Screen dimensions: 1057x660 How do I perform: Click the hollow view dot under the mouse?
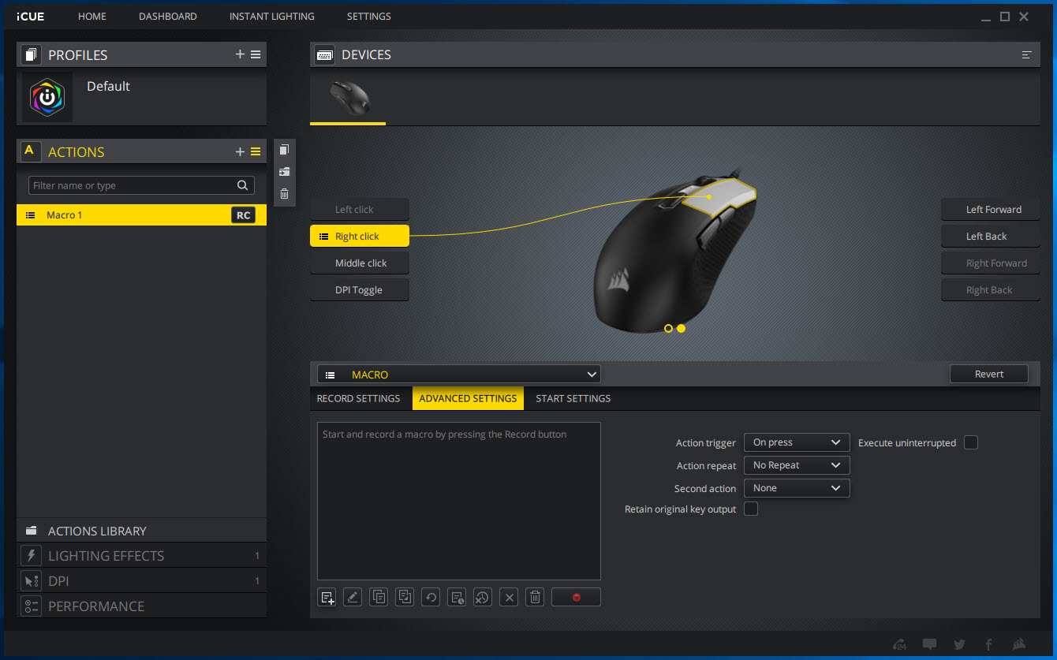[668, 328]
